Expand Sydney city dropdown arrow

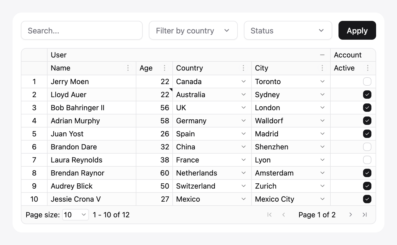pos(322,95)
